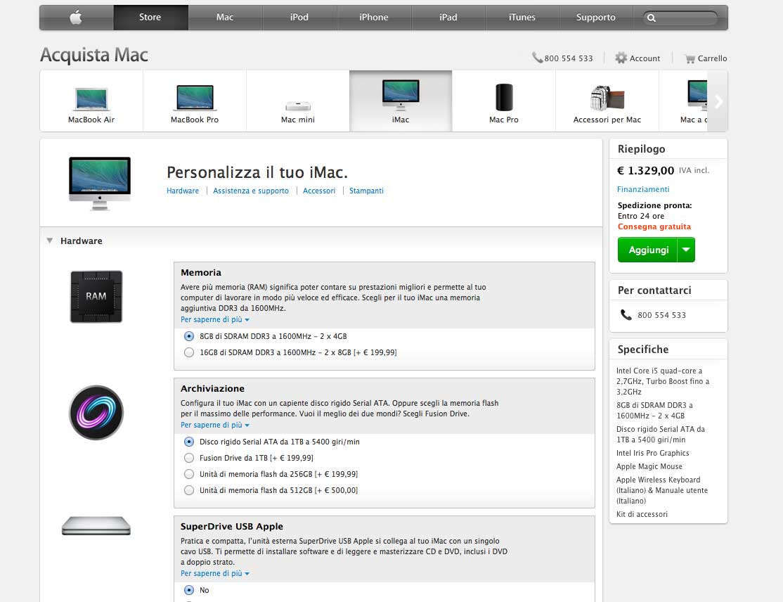Viewport: 783px width, 602px height.
Task: Click the Account text link
Action: pyautogui.click(x=645, y=58)
